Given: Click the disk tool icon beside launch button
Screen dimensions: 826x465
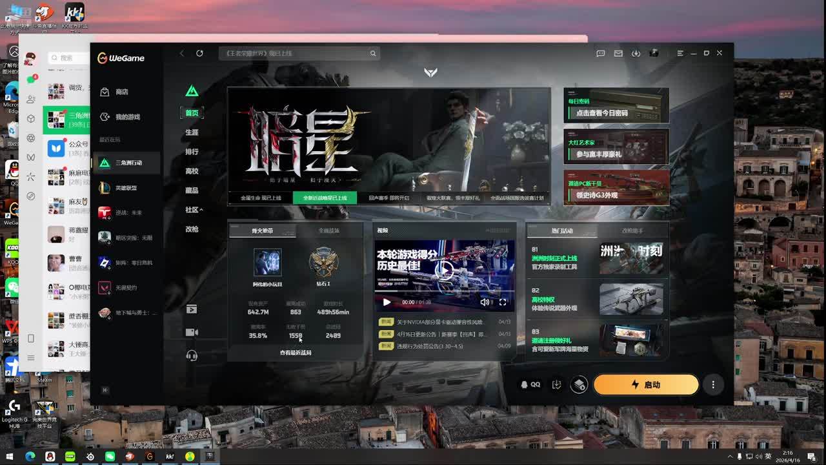Looking at the screenshot, I should 579,384.
